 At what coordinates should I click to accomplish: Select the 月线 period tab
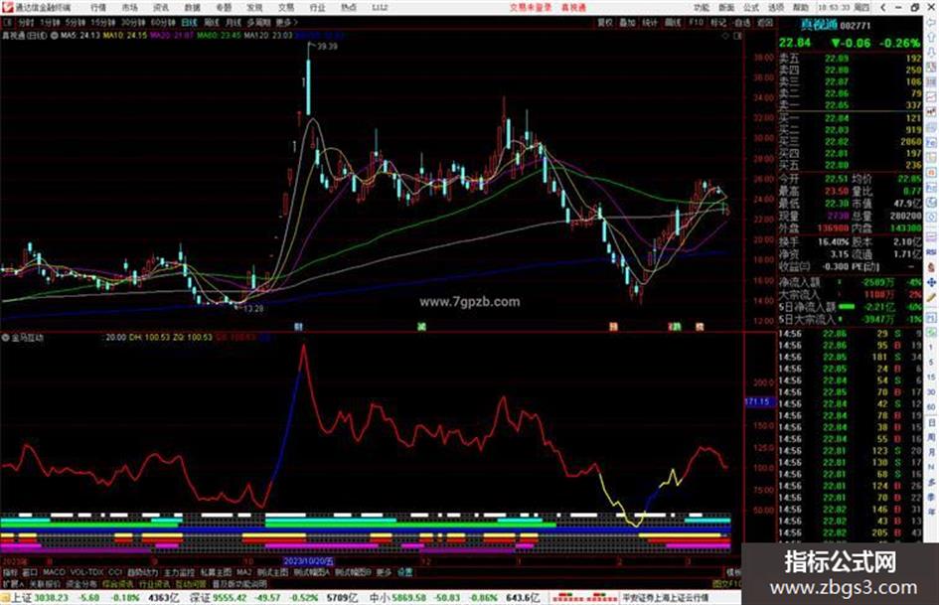[x=233, y=23]
